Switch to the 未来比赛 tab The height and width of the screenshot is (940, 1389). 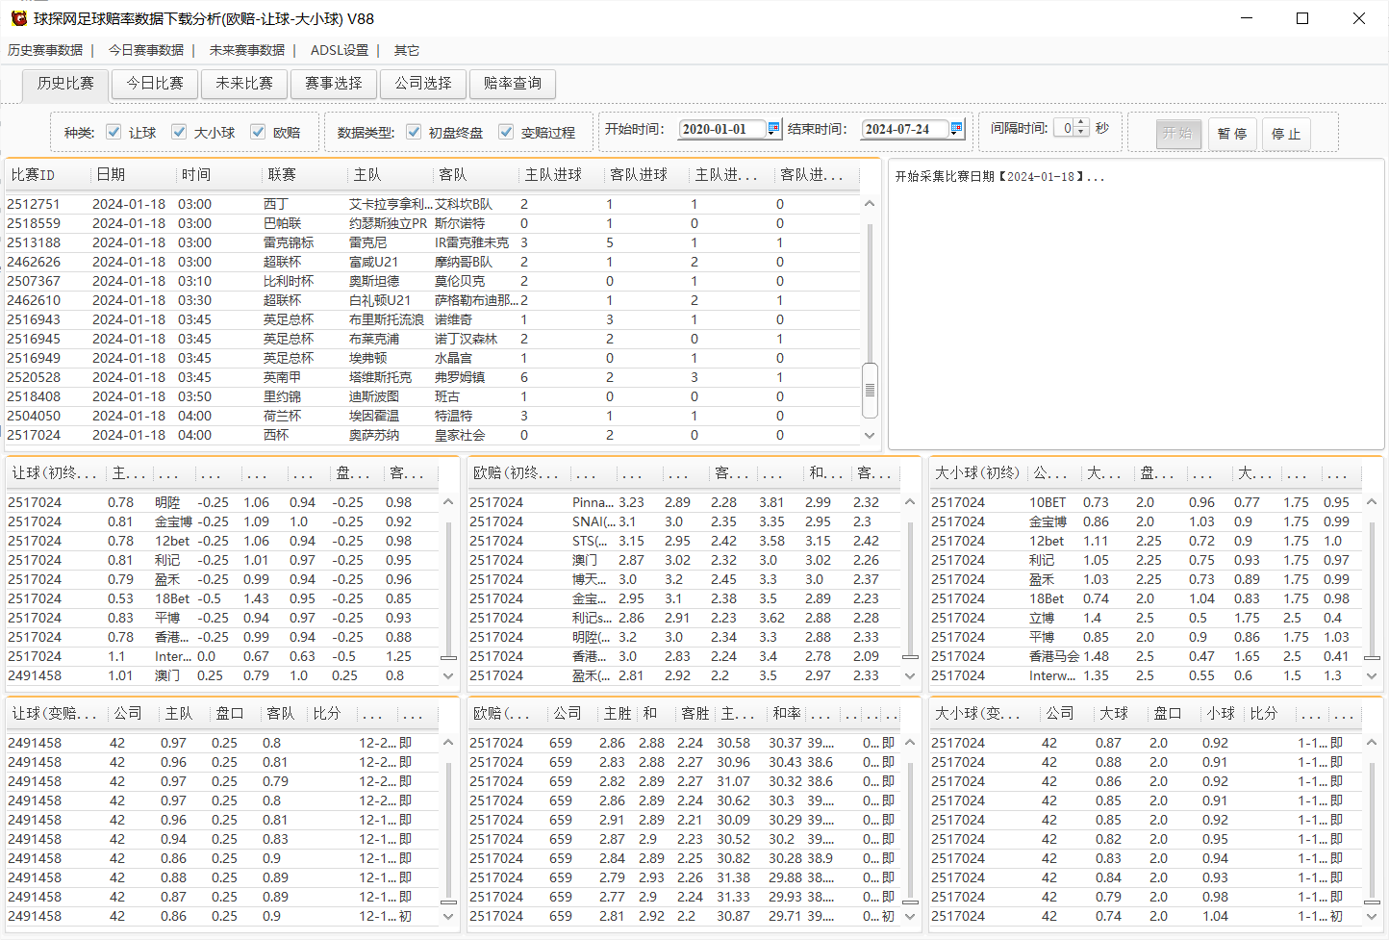pos(244,84)
